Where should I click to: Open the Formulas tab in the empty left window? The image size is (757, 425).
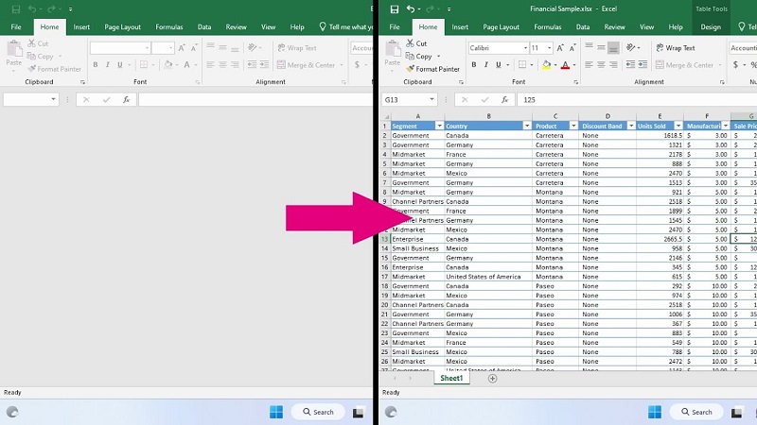pos(169,27)
